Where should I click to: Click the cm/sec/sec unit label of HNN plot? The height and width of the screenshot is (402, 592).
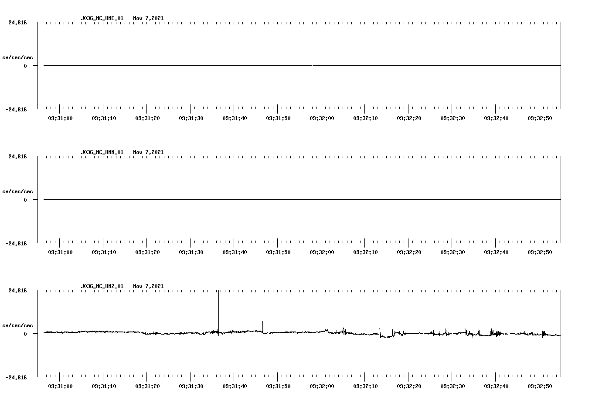tap(17, 191)
